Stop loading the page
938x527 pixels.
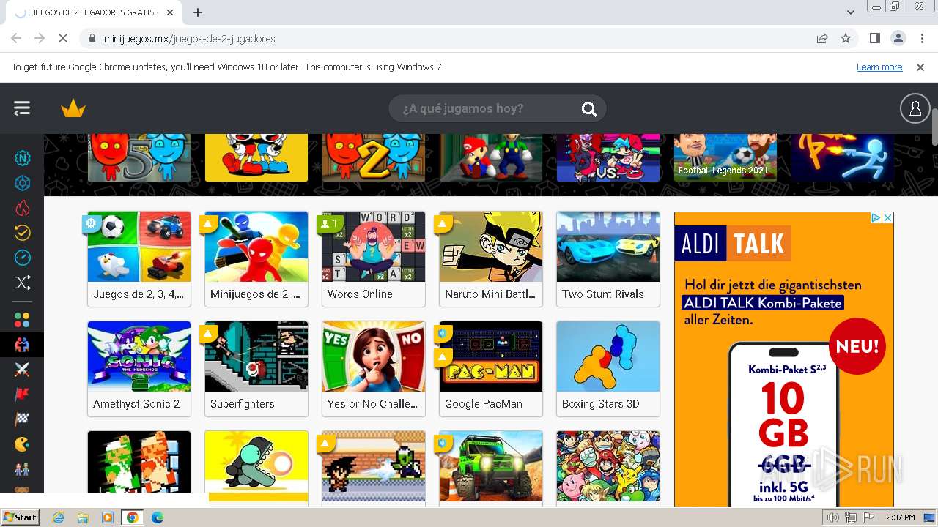(63, 38)
